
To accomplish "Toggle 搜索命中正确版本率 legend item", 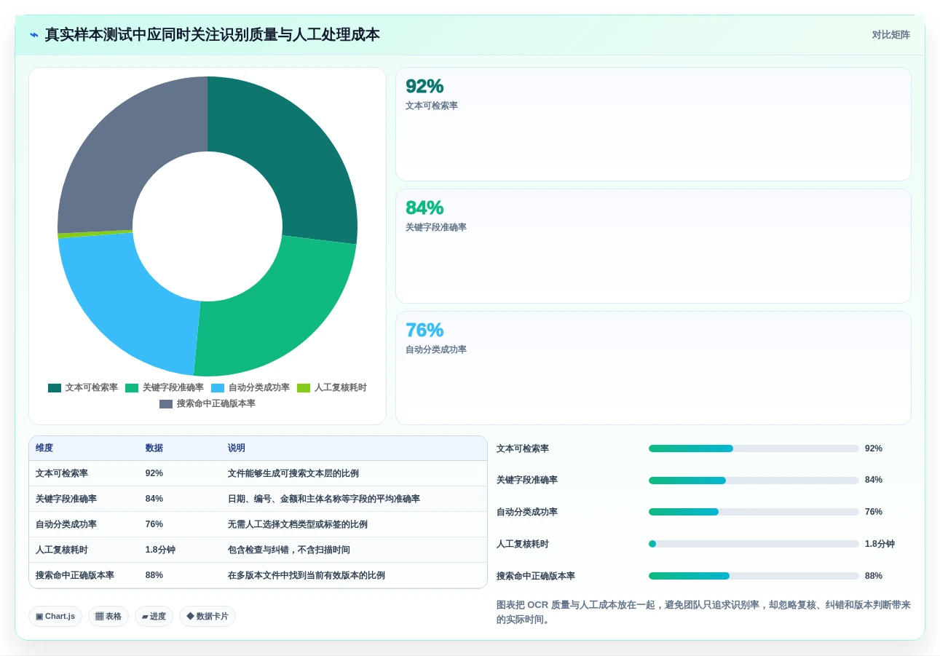I will [208, 404].
